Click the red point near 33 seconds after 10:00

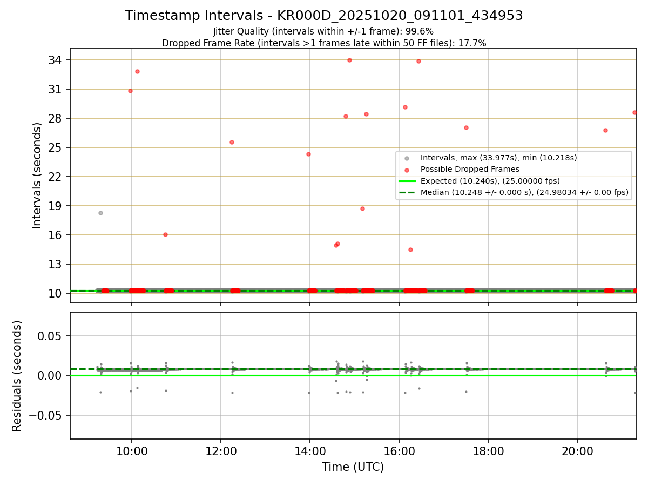(x=137, y=71)
